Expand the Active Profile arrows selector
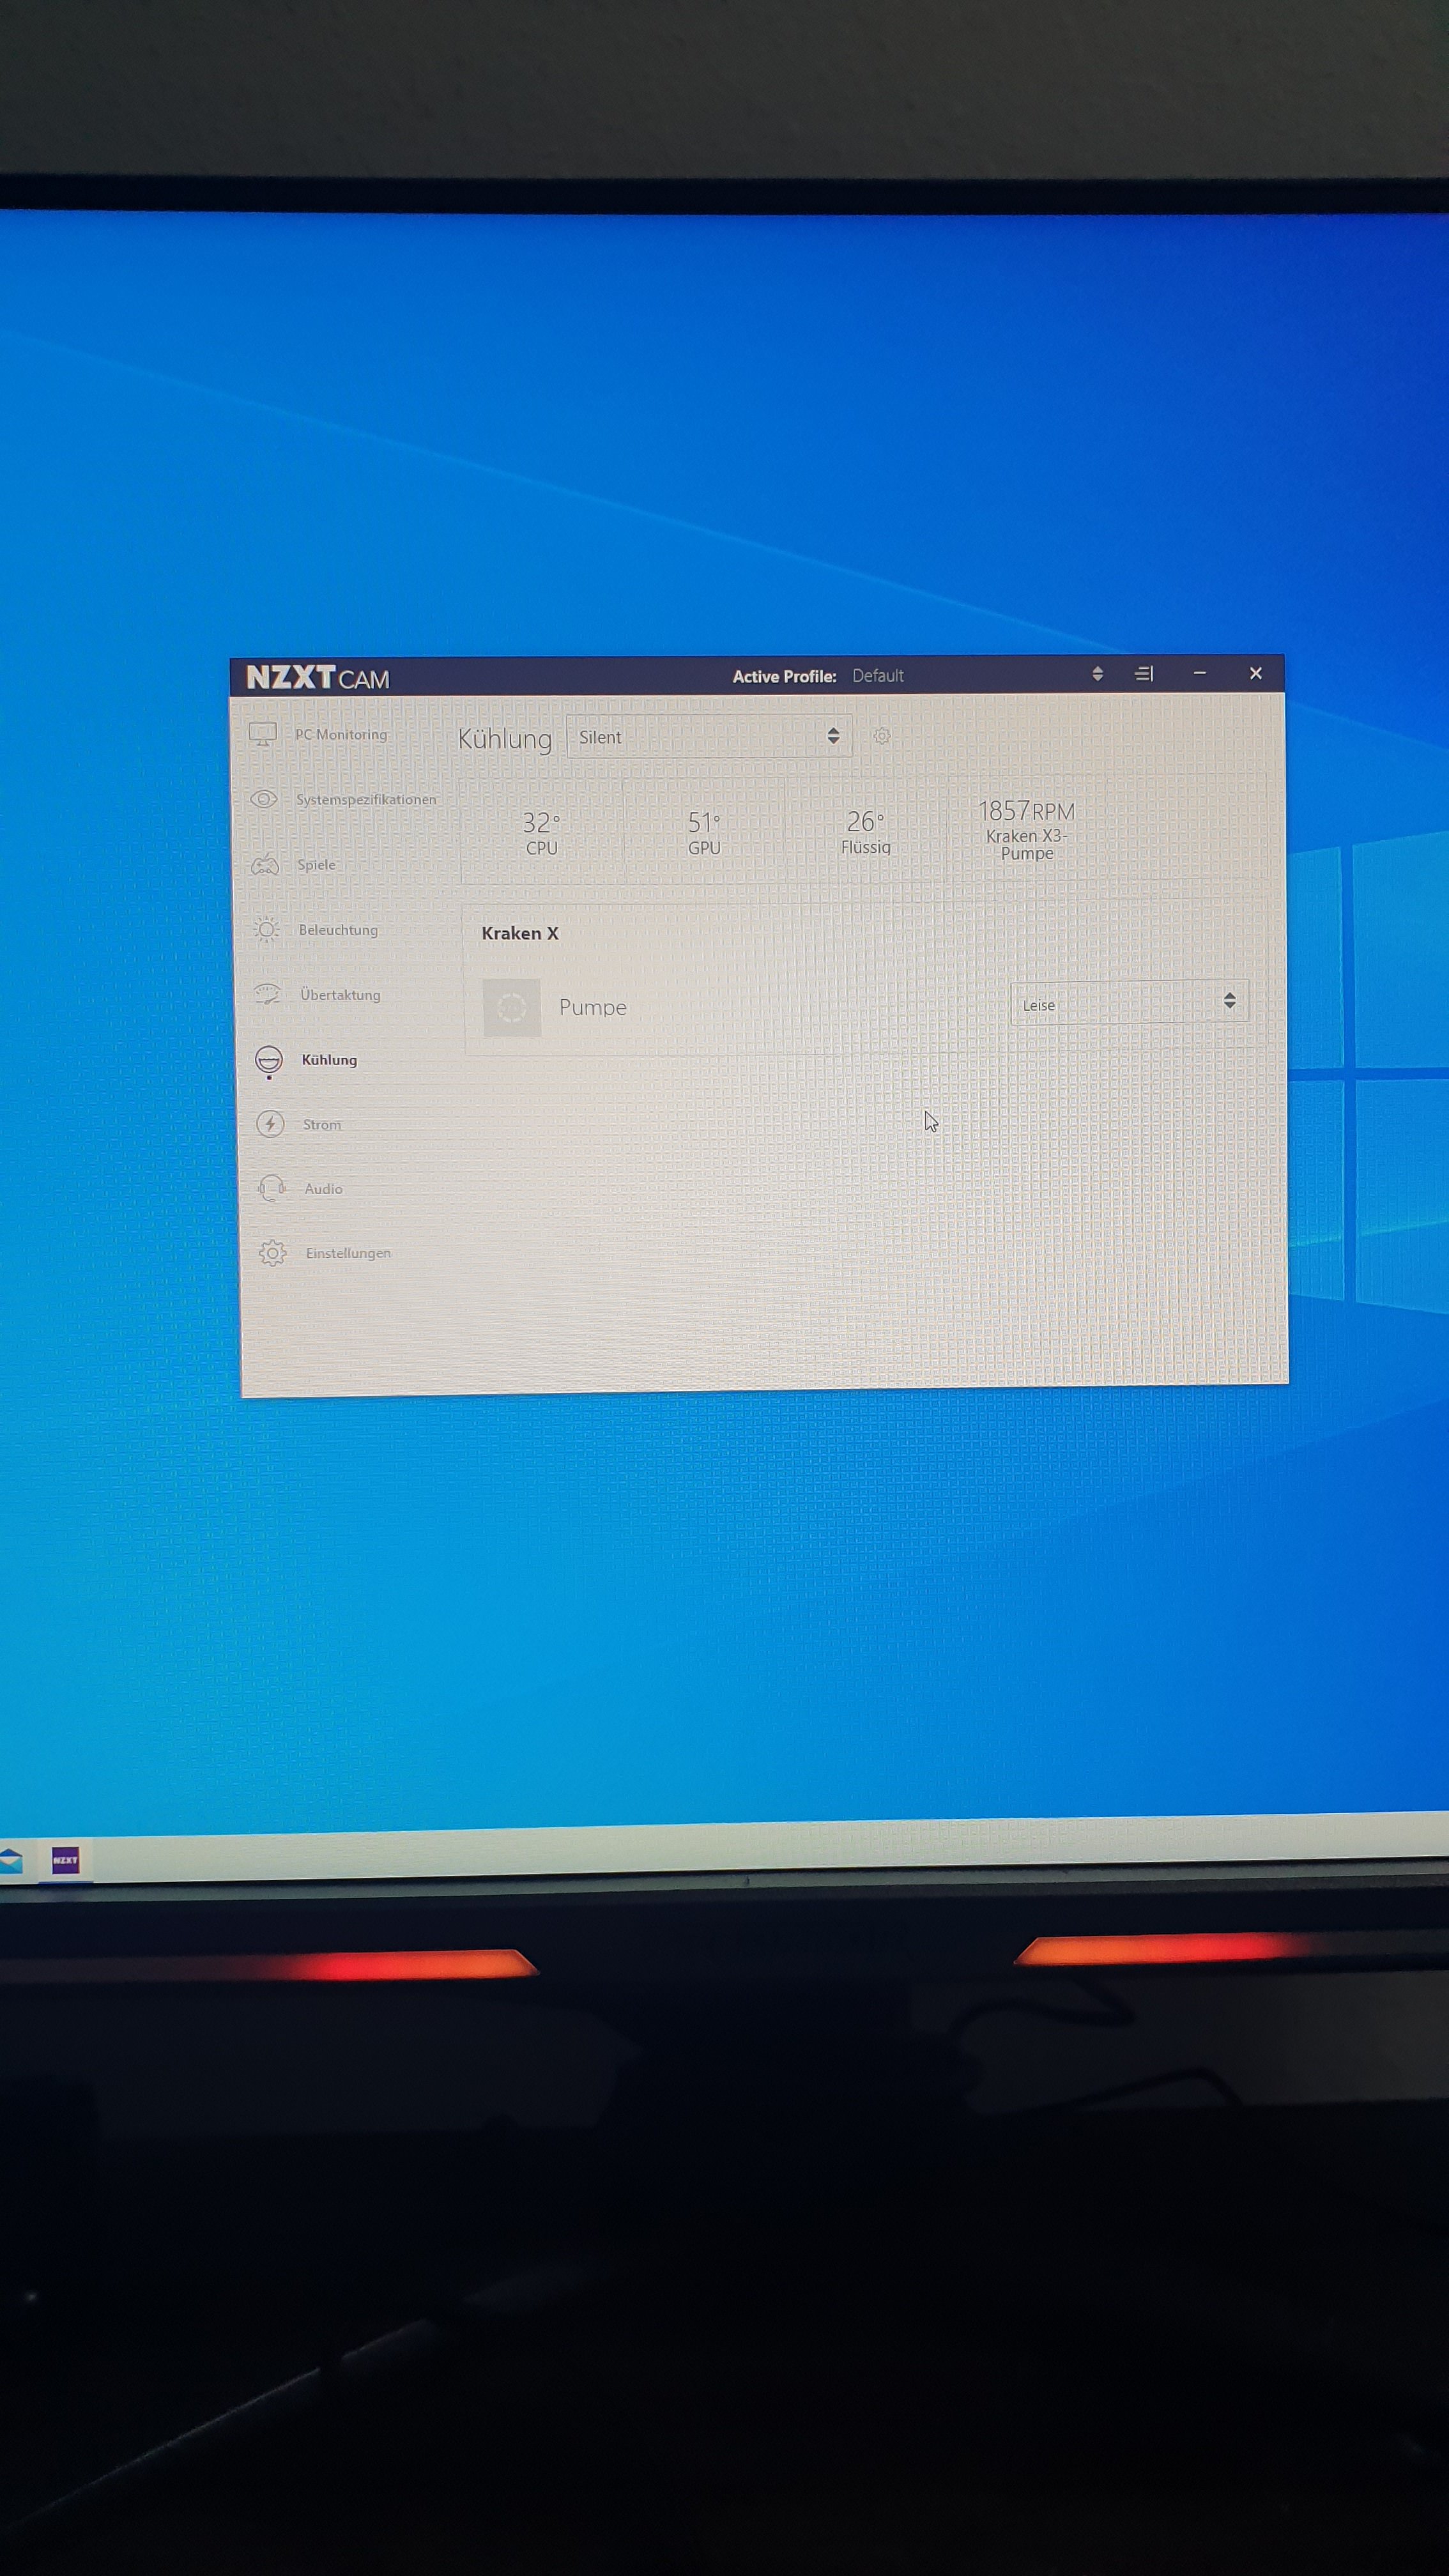1449x2576 pixels. 1097,674
